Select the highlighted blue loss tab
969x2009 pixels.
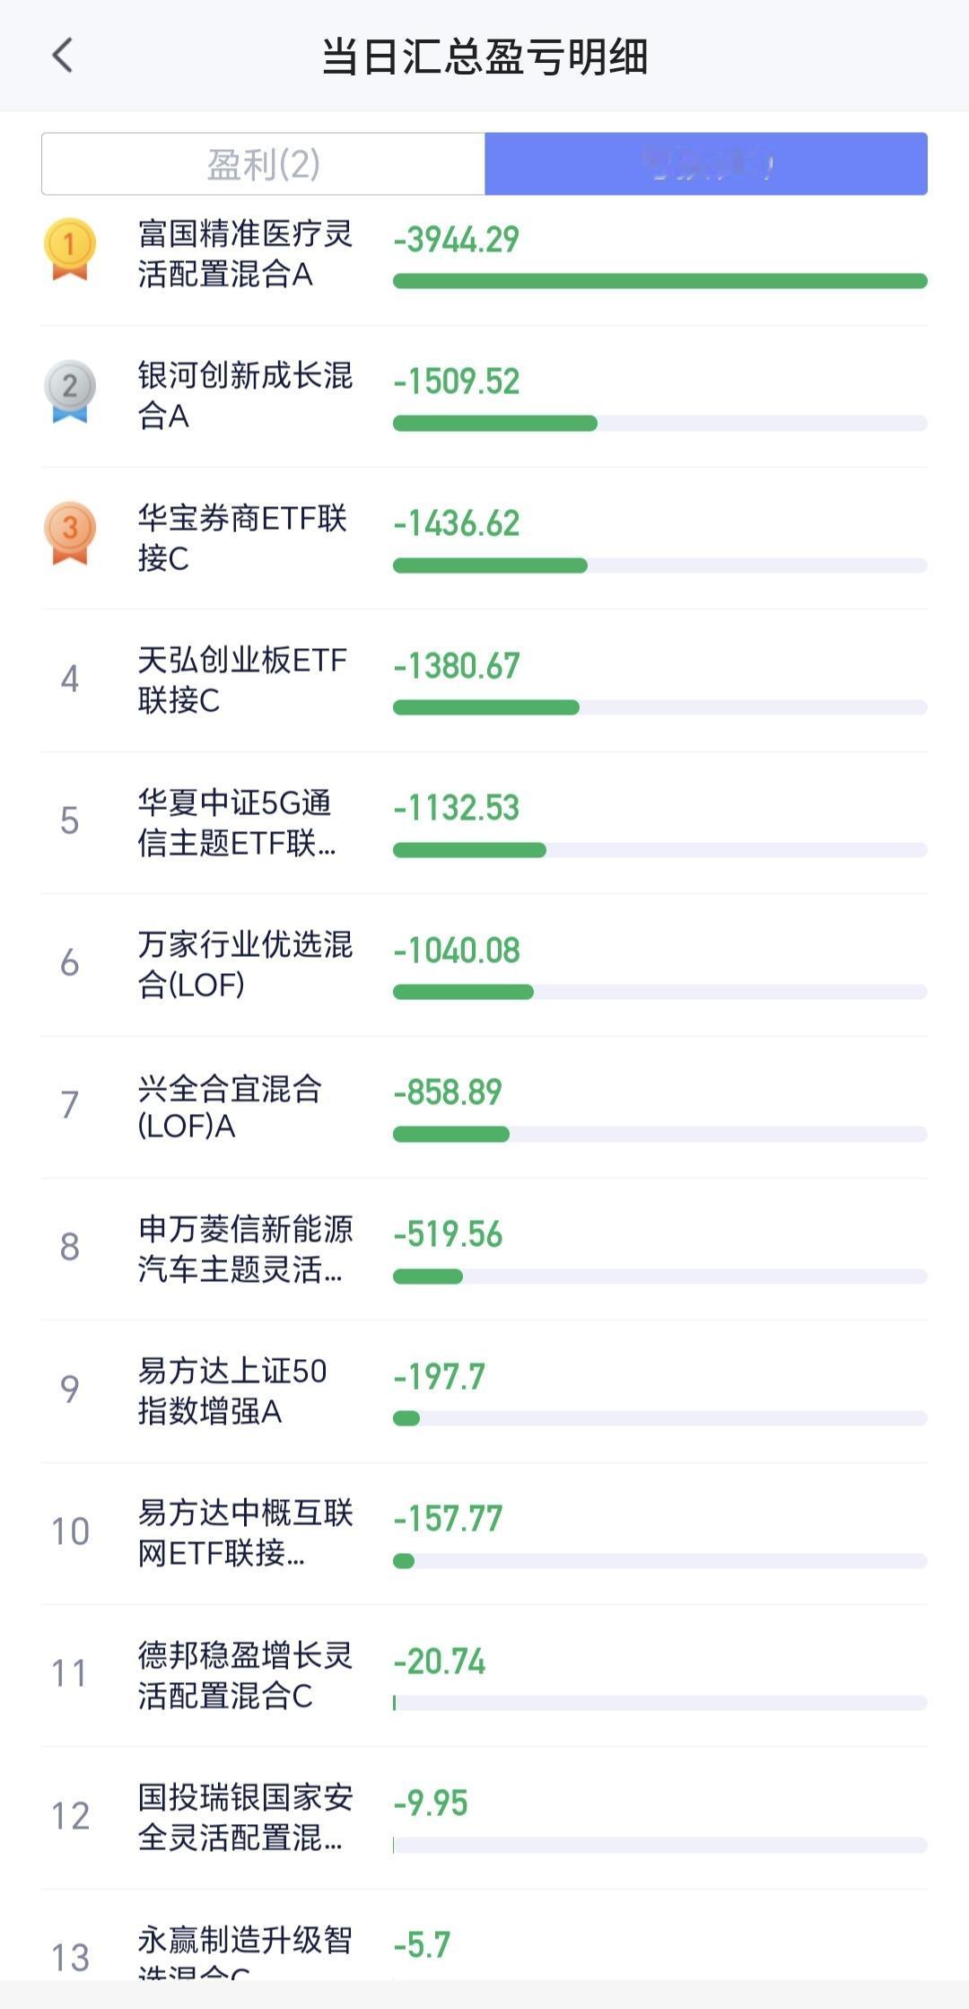(x=705, y=164)
